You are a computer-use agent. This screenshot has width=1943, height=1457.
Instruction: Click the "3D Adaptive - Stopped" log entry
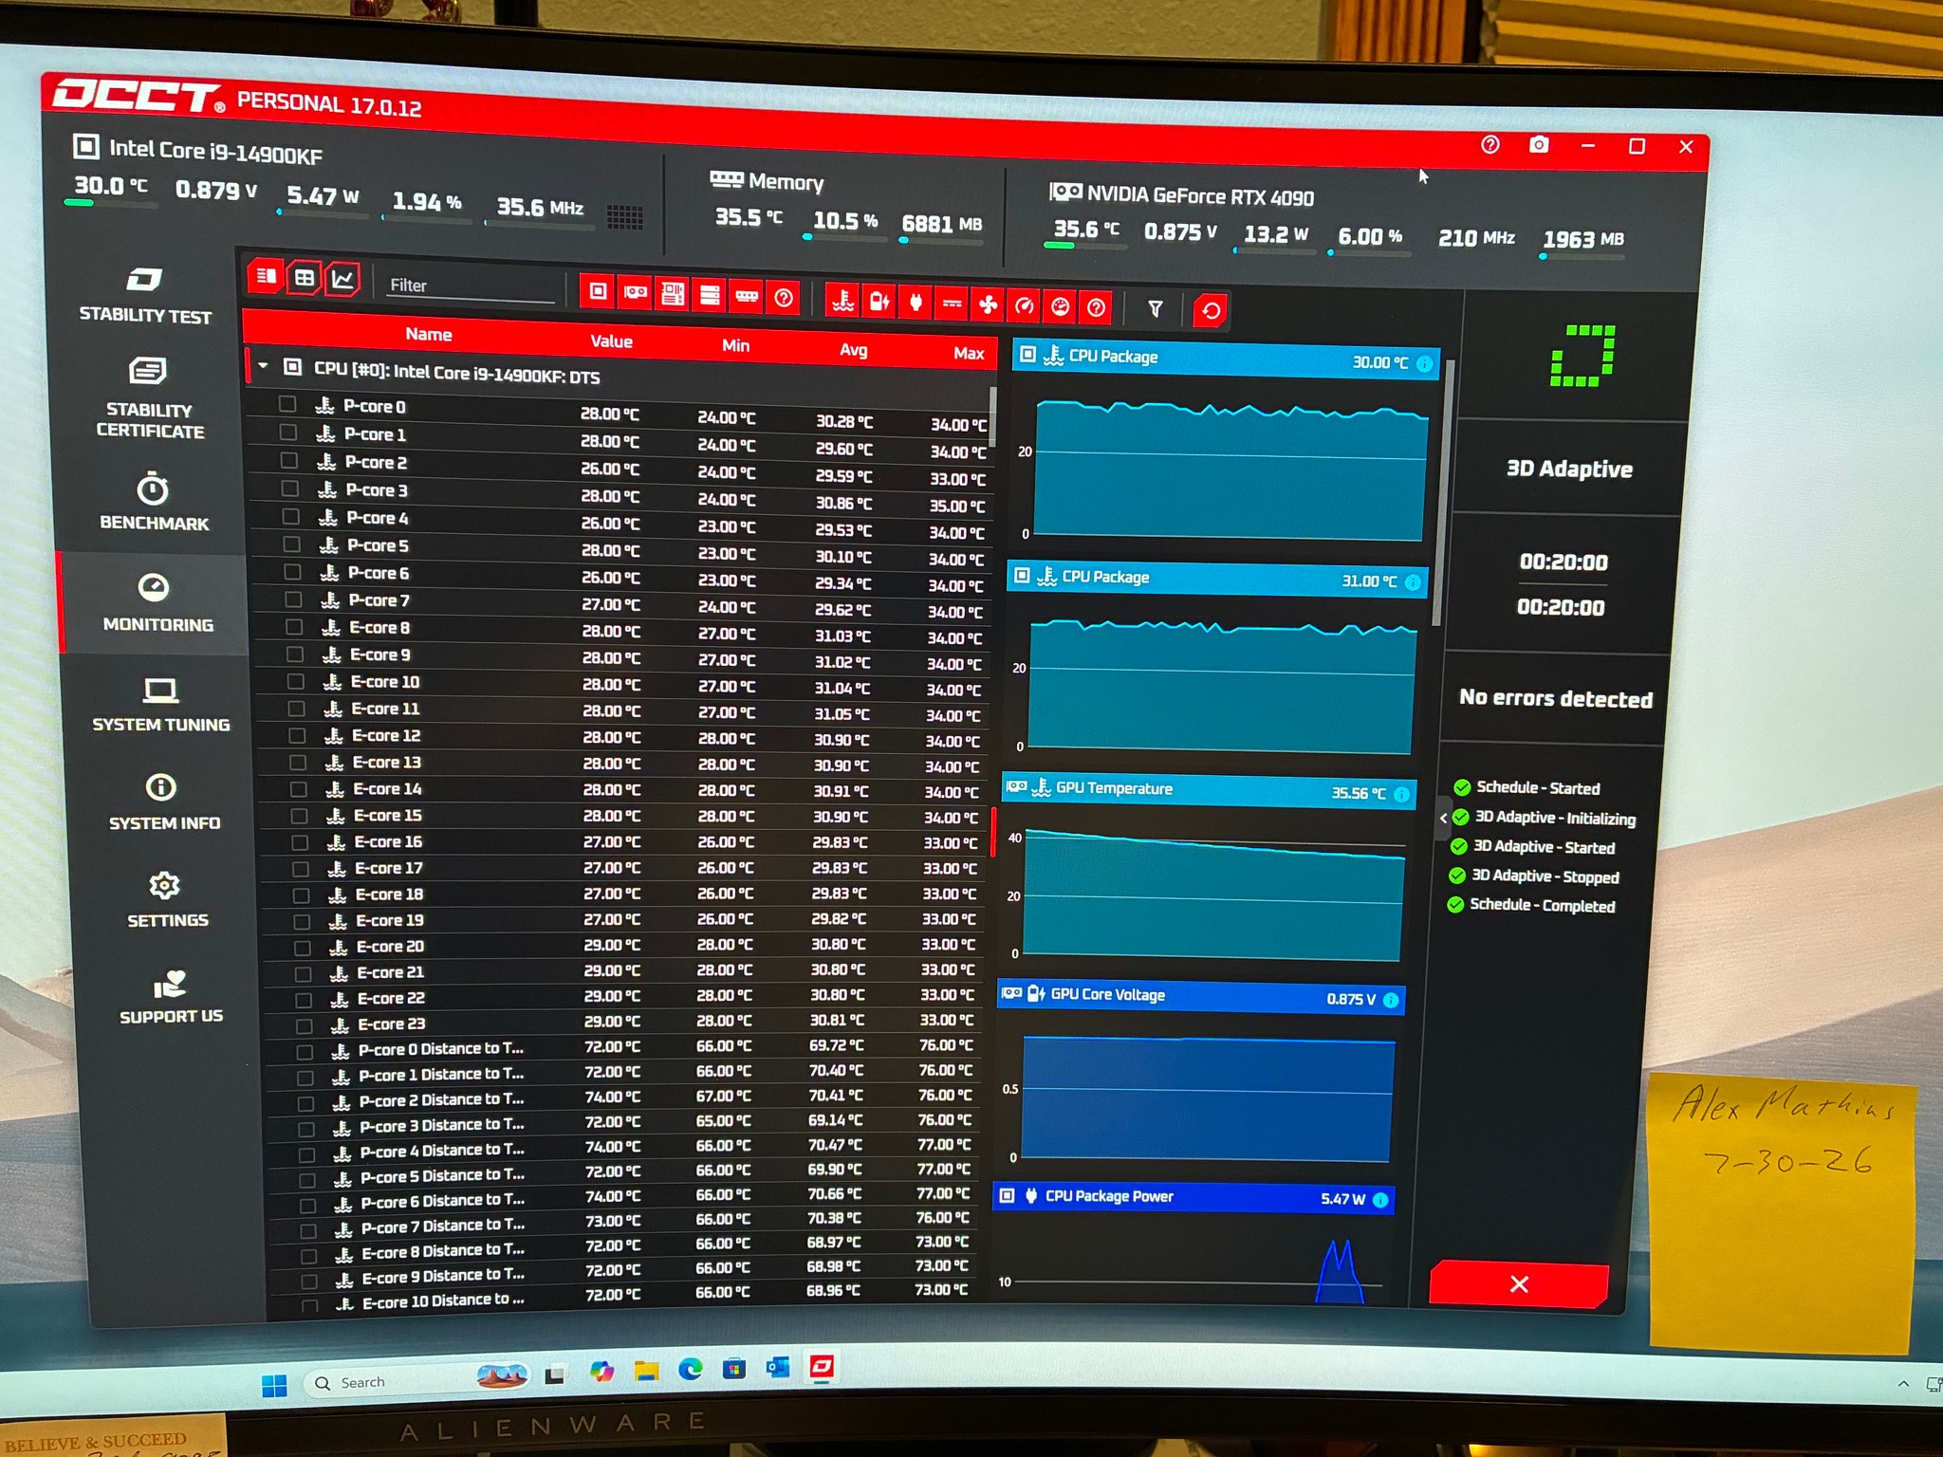click(x=1545, y=876)
